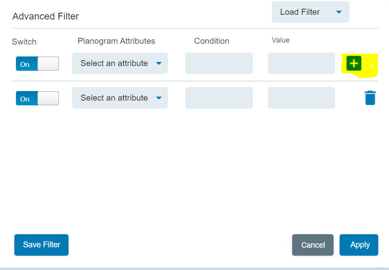Viewport: 389px width, 270px height.
Task: Toggle the second row's On switch
Action: tap(37, 98)
